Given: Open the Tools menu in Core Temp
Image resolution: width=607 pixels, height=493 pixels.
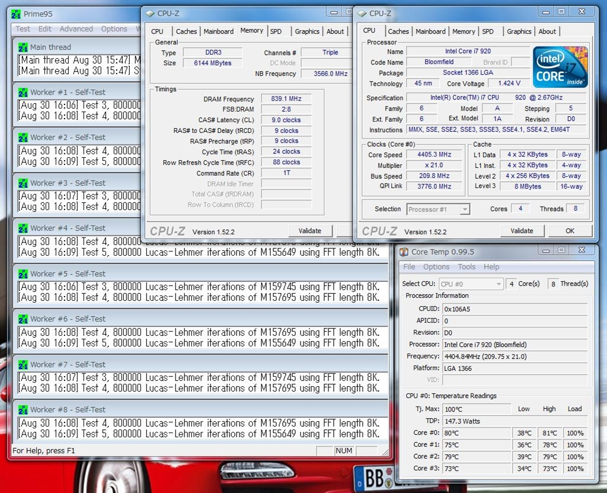Looking at the screenshot, I should 467,267.
